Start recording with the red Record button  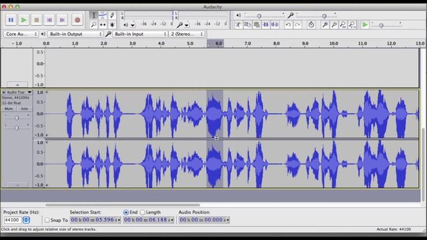[x=77, y=20]
